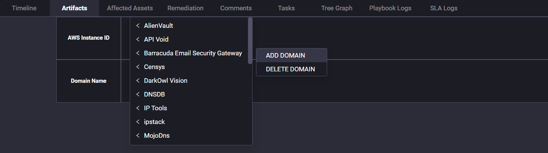548x153 pixels.
Task: Open the SLA Logs tab
Action: [444, 8]
